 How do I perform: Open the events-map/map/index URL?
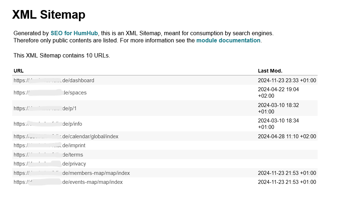click(x=68, y=182)
